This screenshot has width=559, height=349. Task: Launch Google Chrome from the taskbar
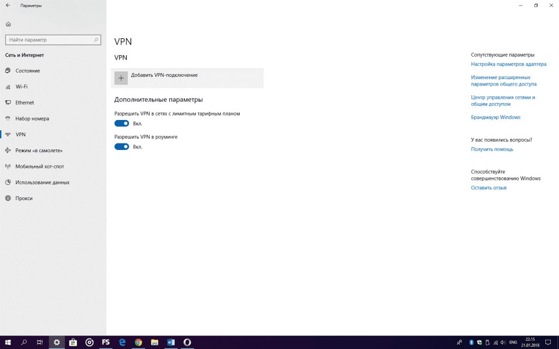(x=138, y=342)
